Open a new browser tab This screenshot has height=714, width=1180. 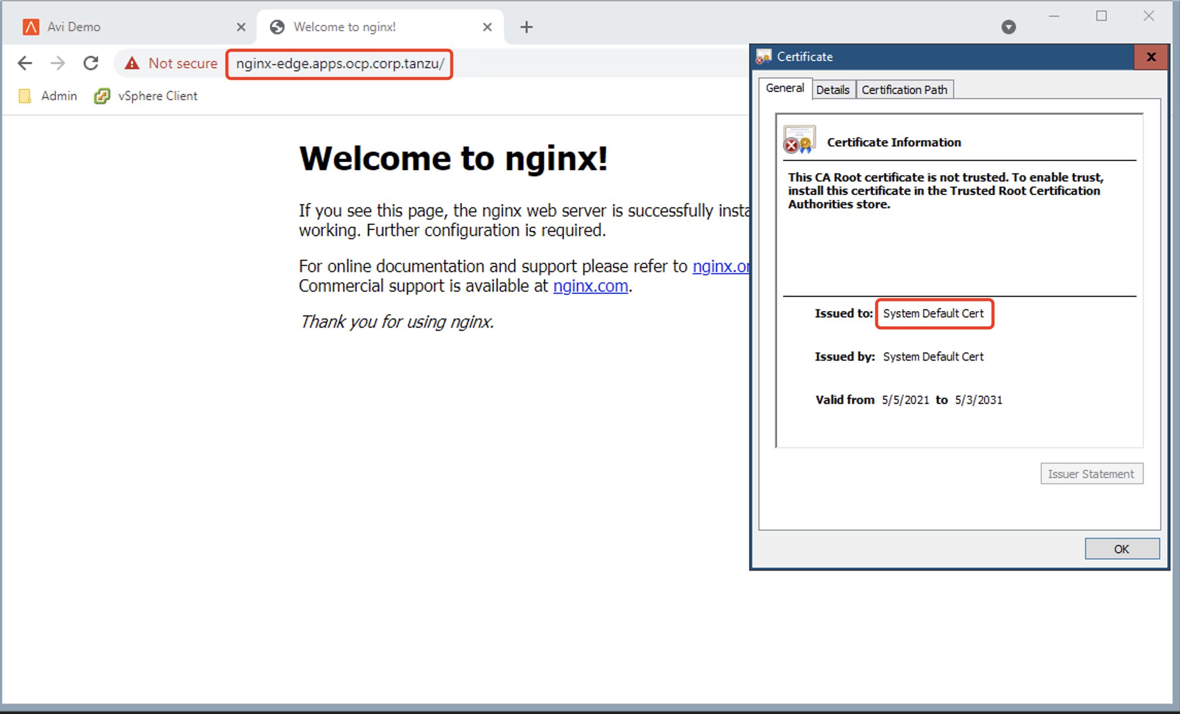click(x=526, y=27)
